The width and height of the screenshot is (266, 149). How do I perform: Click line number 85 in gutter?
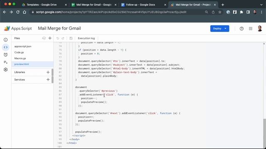[60, 87]
